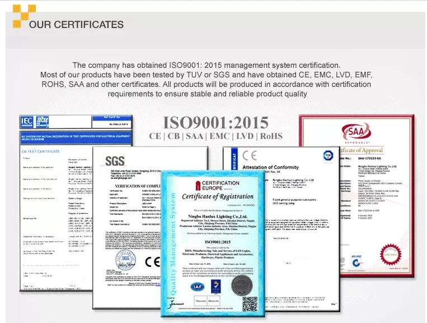Click the yellow squares logo beside the heading
Image resolution: width=427 pixels, height=323 pixels.
tap(24, 16)
